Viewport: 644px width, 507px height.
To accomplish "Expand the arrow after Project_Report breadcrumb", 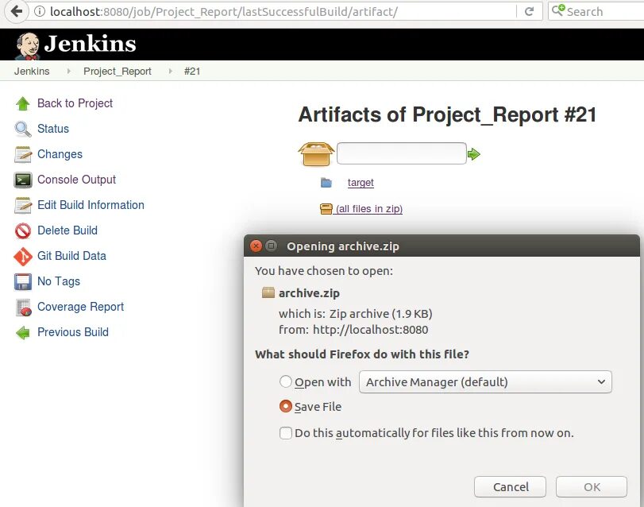I will (x=170, y=71).
